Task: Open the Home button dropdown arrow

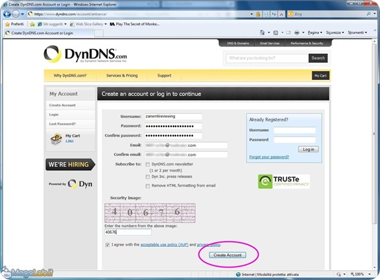Action: coord(269,32)
